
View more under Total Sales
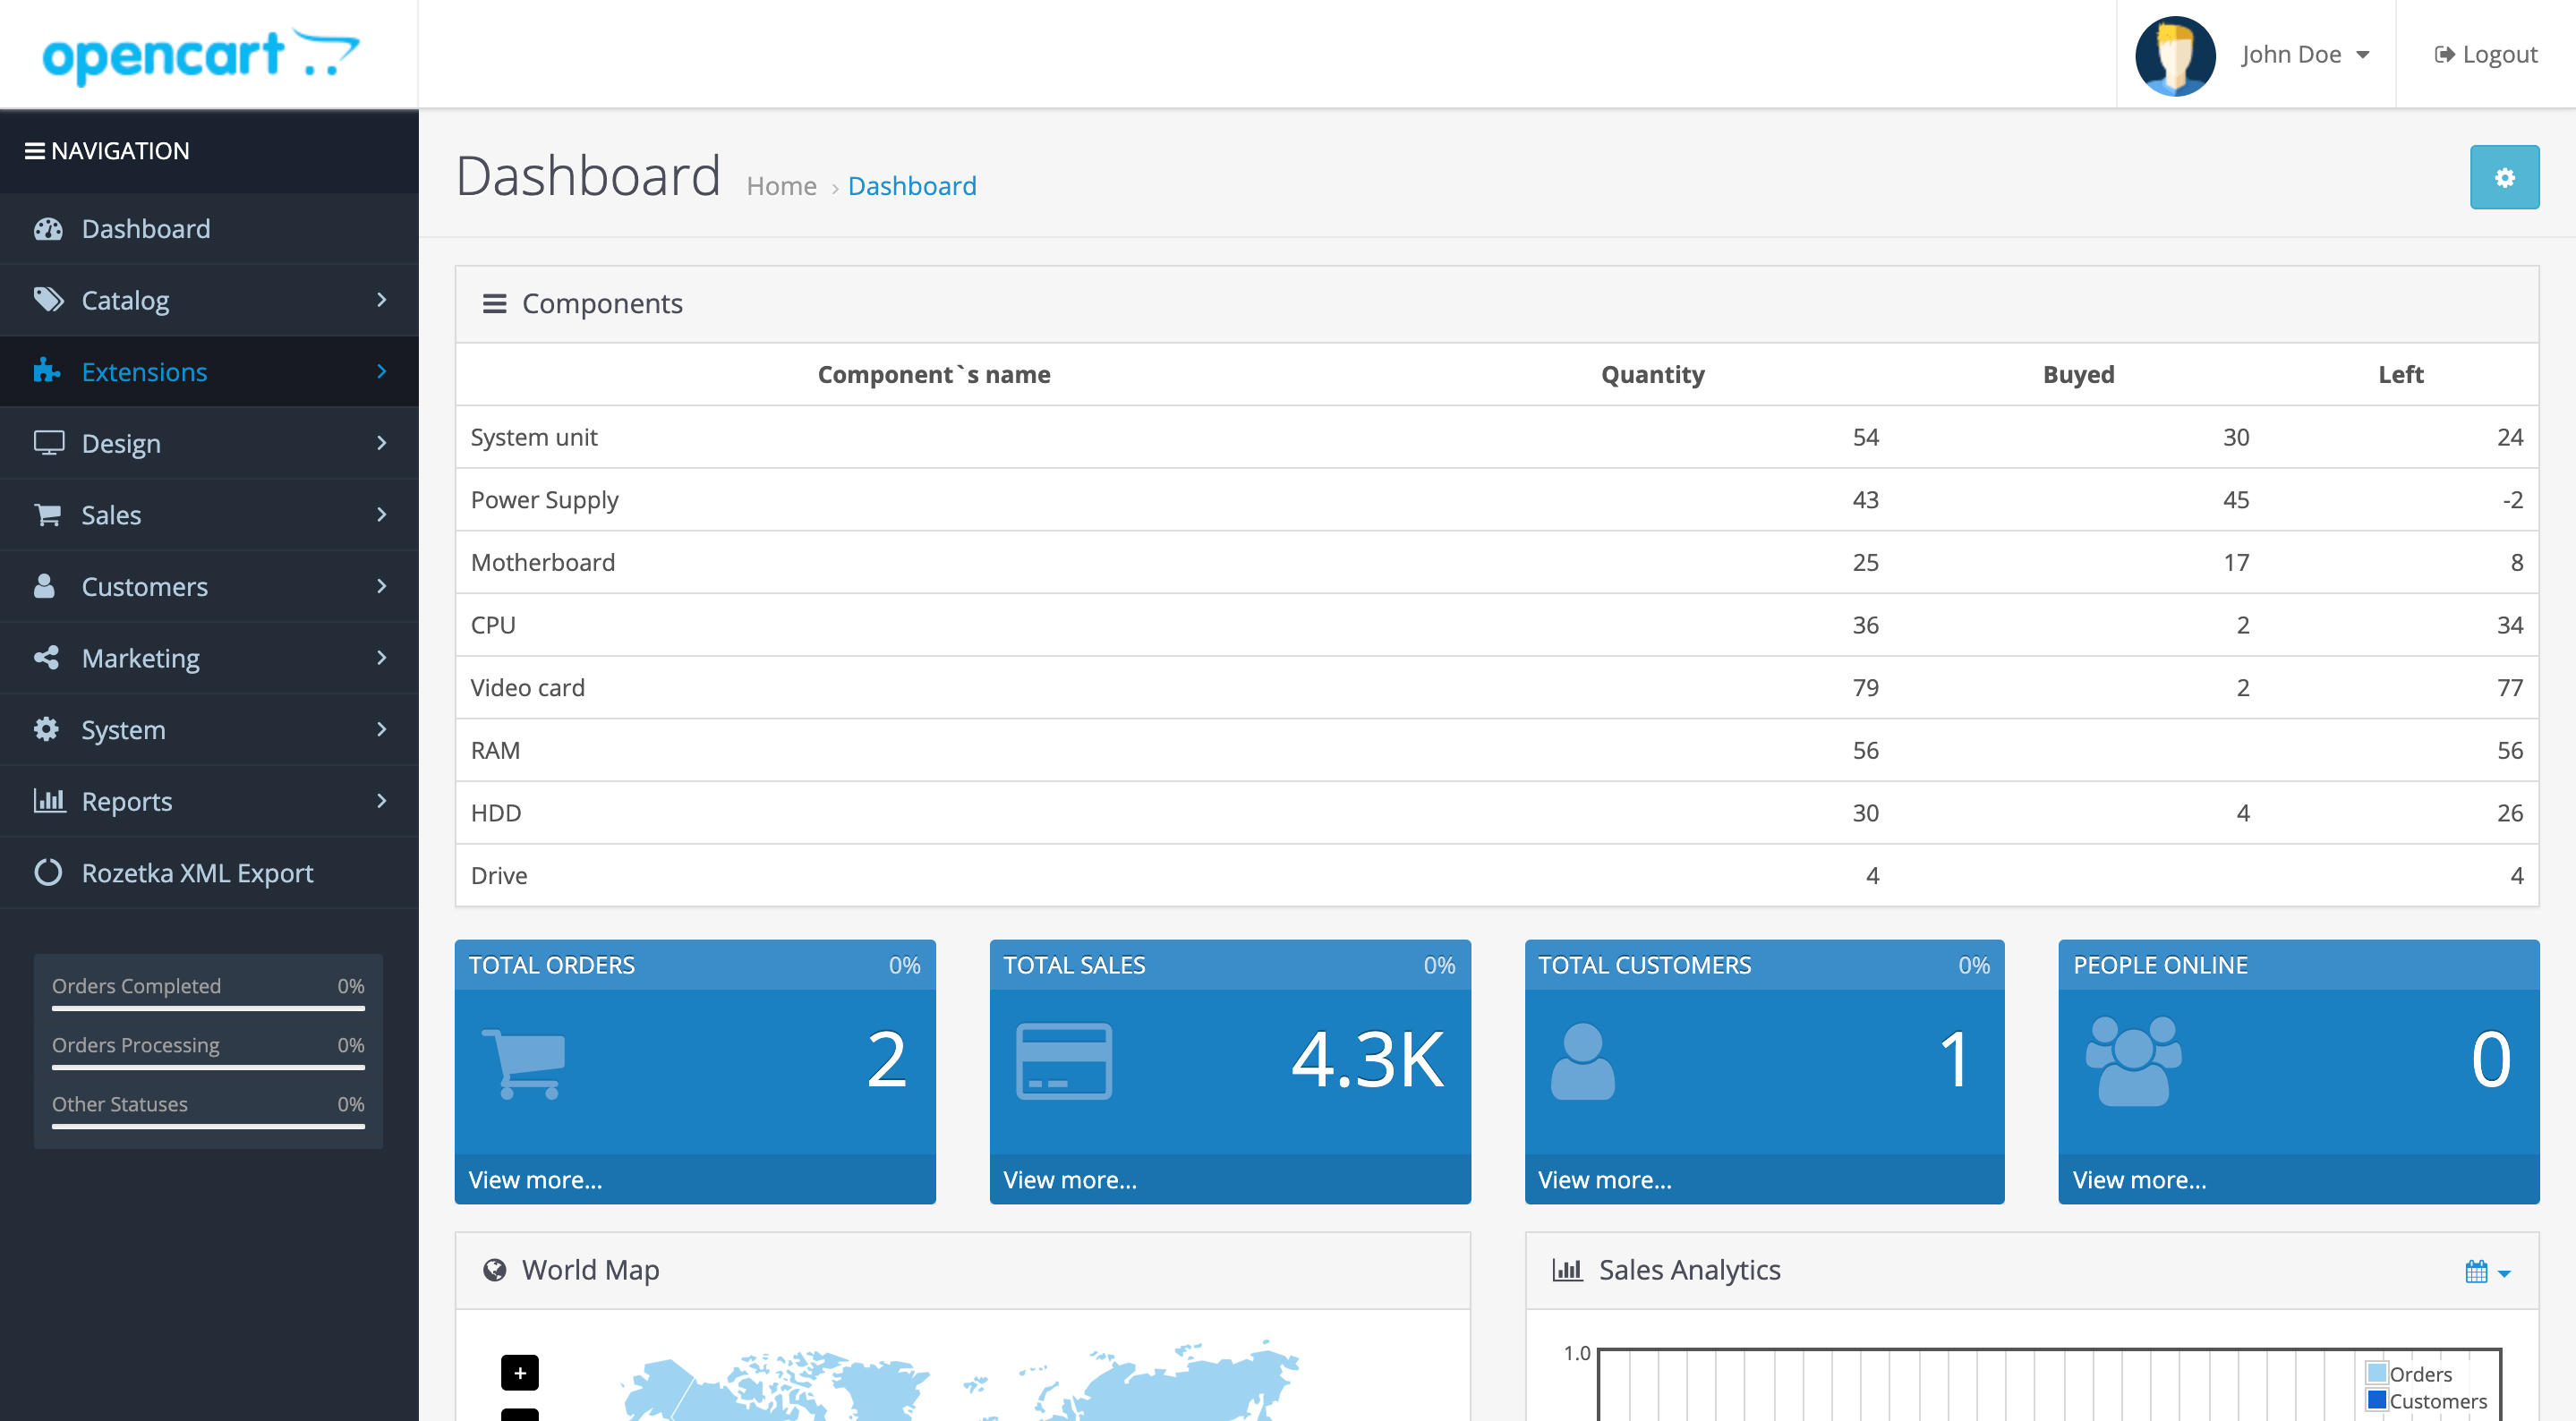coord(1070,1180)
